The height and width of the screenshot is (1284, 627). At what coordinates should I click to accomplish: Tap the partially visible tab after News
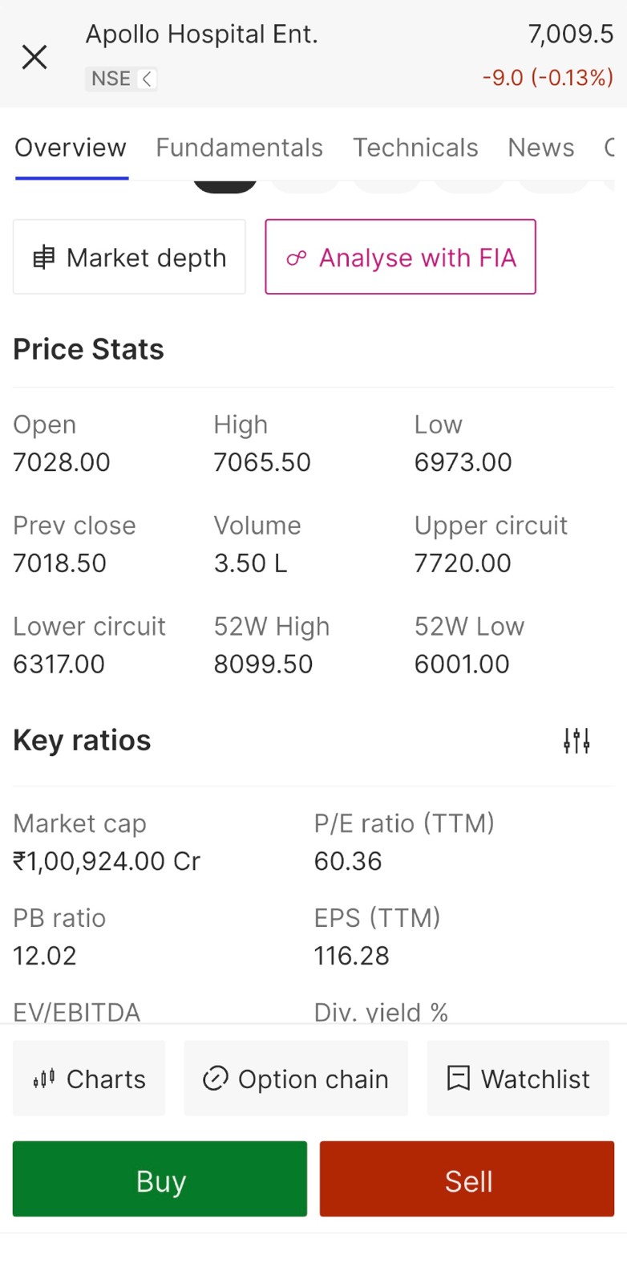tap(610, 148)
